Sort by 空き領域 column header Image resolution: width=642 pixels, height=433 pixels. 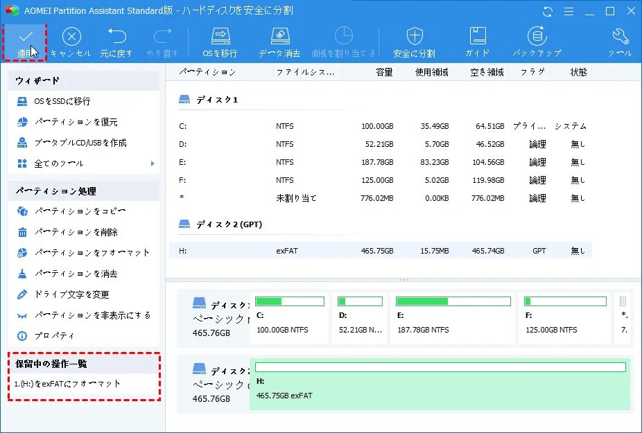pos(487,73)
